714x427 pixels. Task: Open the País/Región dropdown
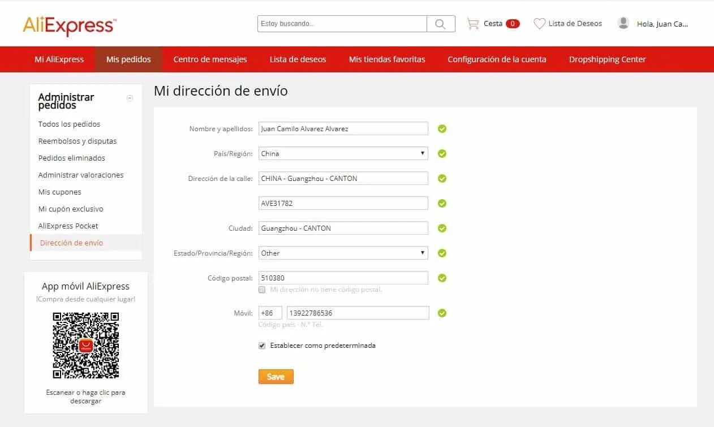[343, 153]
